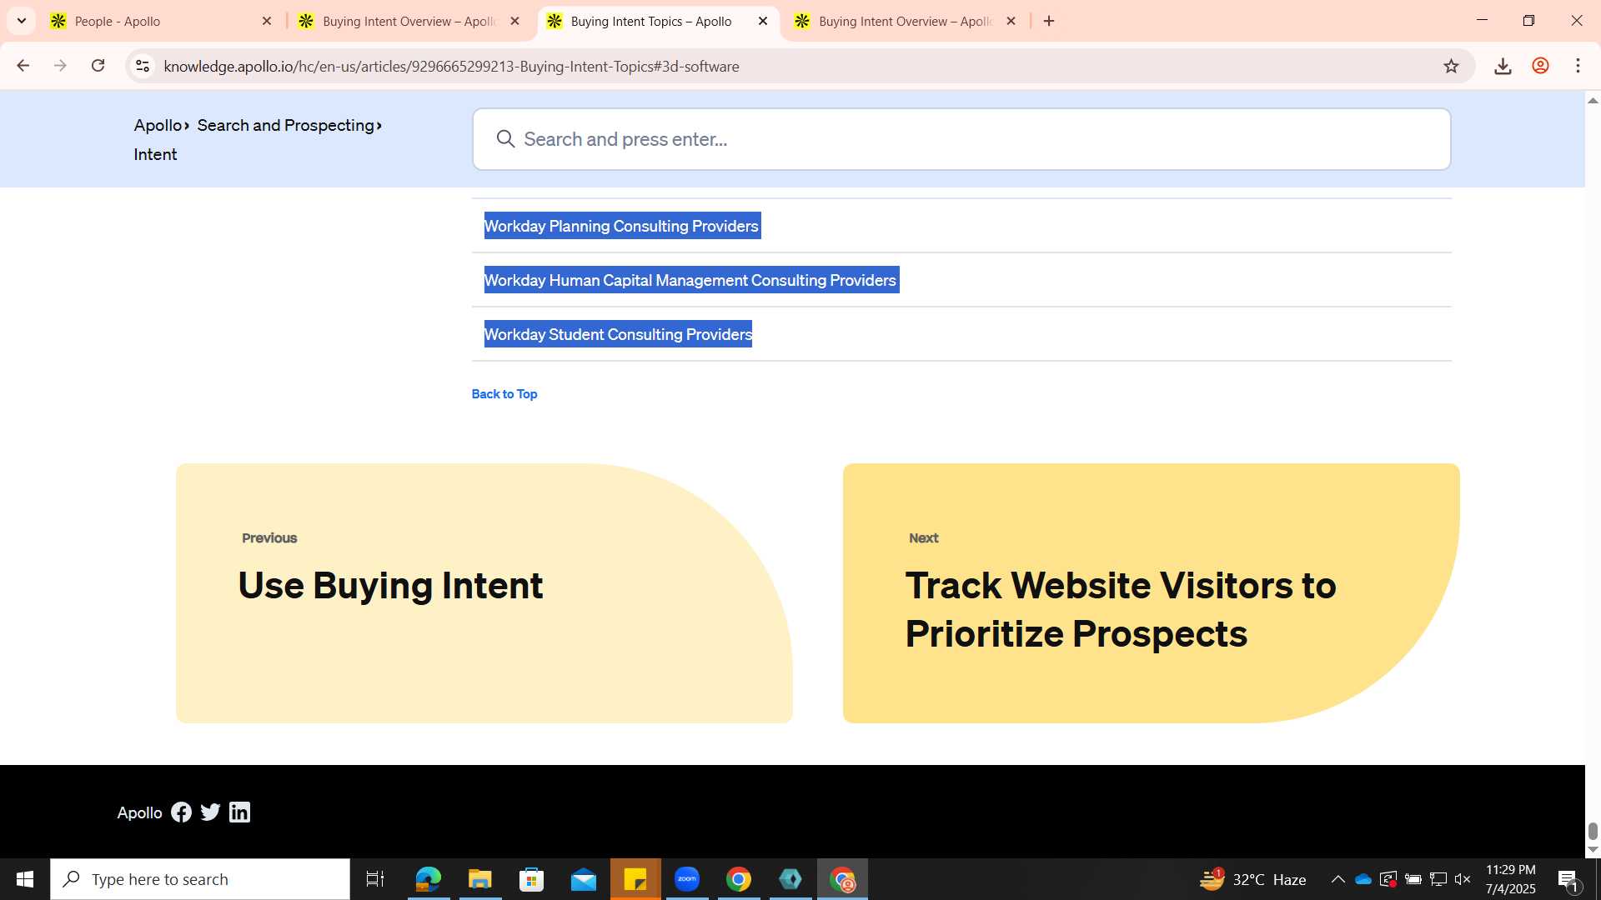The width and height of the screenshot is (1601, 900).
Task: Focus the Search and press enter field
Action: (961, 139)
